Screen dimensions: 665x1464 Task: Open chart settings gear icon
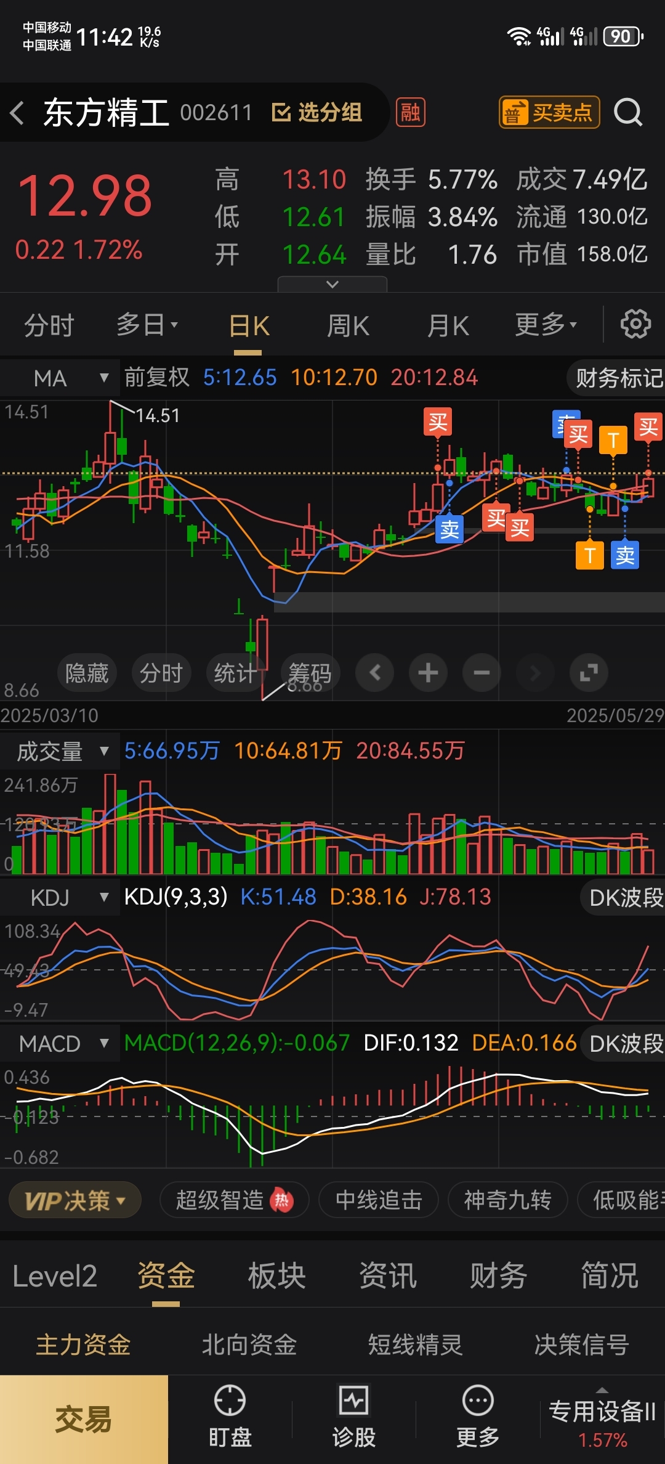point(635,324)
